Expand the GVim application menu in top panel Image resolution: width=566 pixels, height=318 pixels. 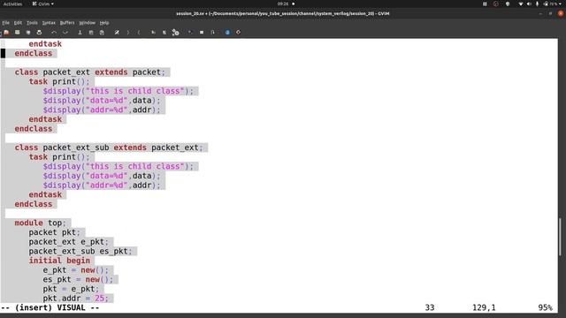pos(43,4)
